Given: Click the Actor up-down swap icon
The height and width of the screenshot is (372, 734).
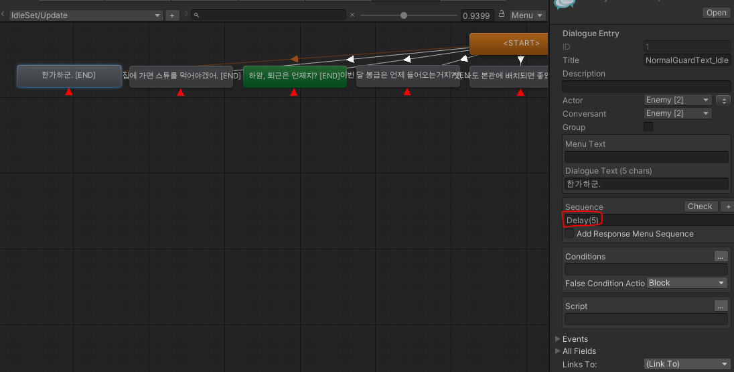Looking at the screenshot, I should (x=724, y=101).
